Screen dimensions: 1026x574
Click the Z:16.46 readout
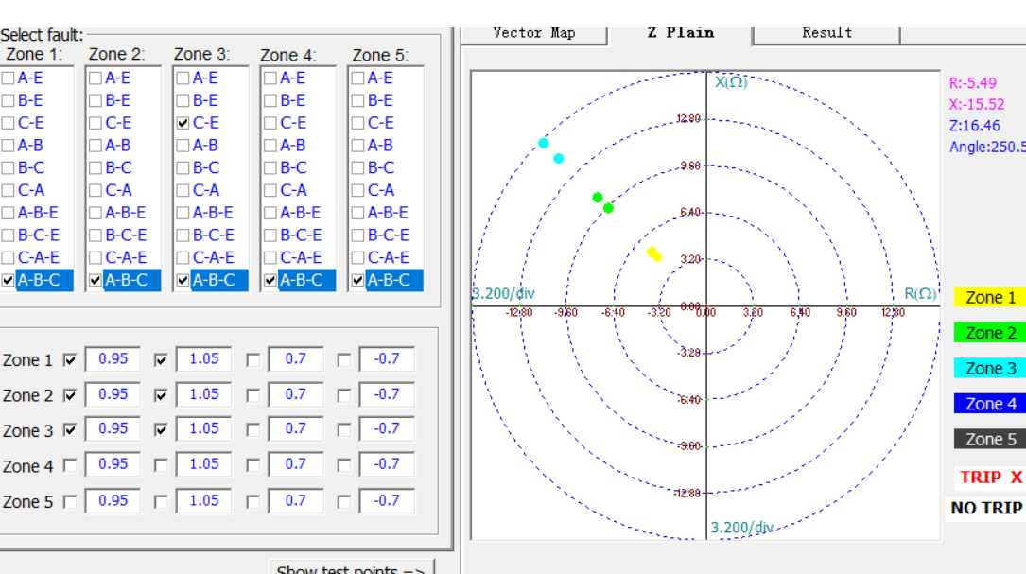pos(975,126)
